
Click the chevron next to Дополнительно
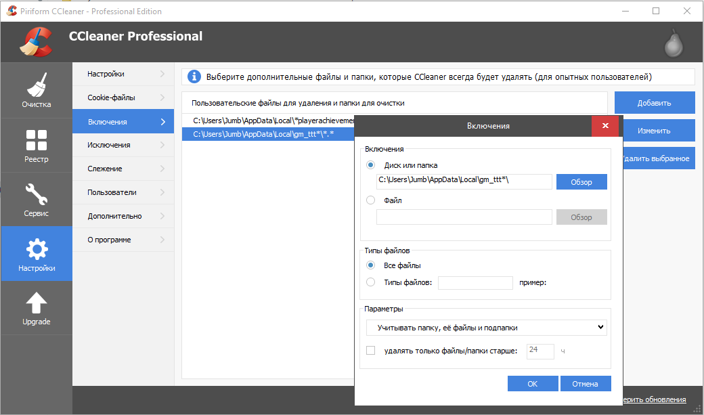click(x=162, y=216)
